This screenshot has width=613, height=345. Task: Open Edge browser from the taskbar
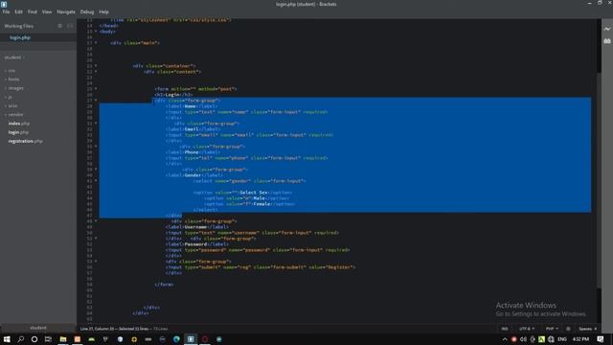[x=176, y=339]
